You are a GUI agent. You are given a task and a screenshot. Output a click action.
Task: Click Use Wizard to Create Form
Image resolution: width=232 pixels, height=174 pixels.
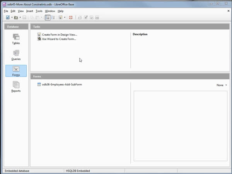59,39
